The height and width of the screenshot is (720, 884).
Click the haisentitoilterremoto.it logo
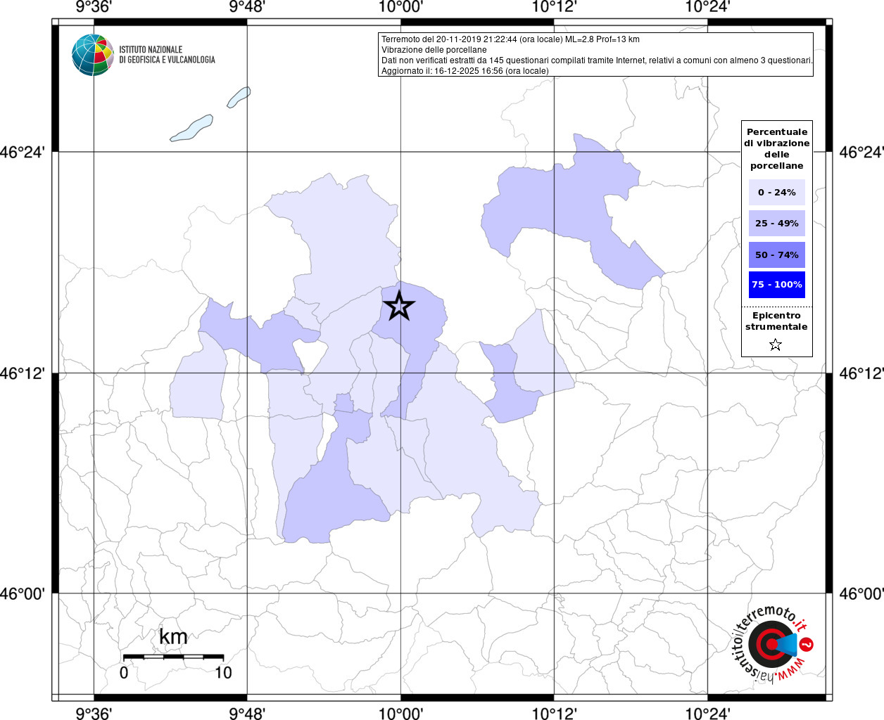click(774, 644)
